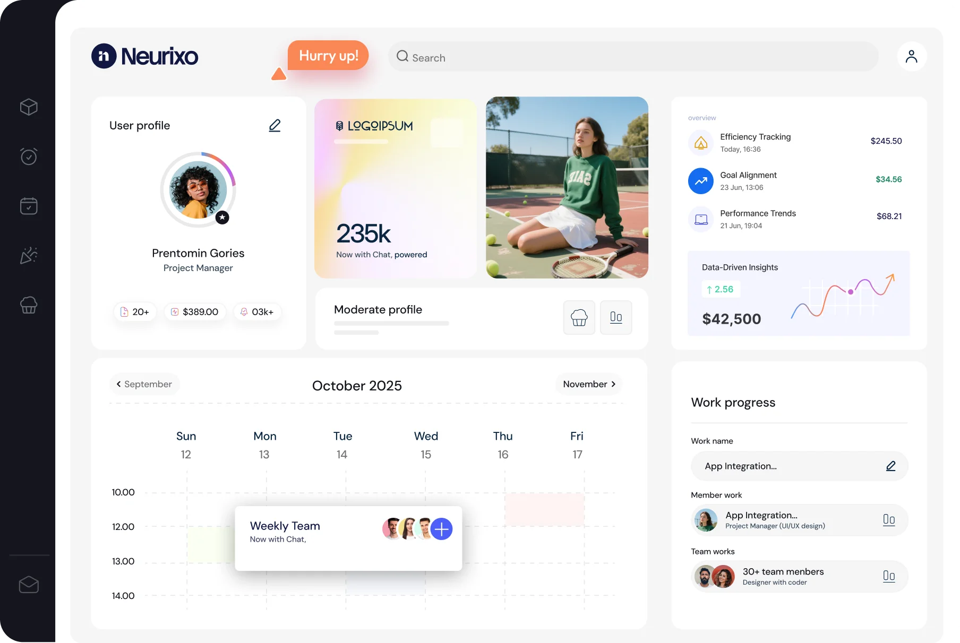This screenshot has height=643, width=960.
Task: Open the tennis player photo
Action: tap(567, 187)
